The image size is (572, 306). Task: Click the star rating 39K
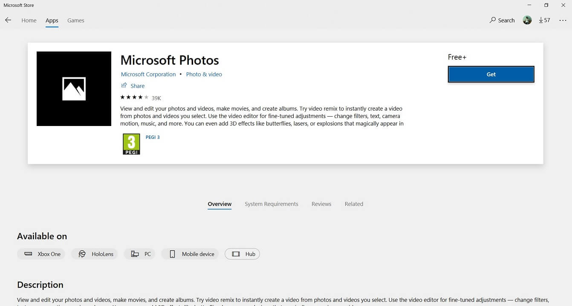[141, 97]
